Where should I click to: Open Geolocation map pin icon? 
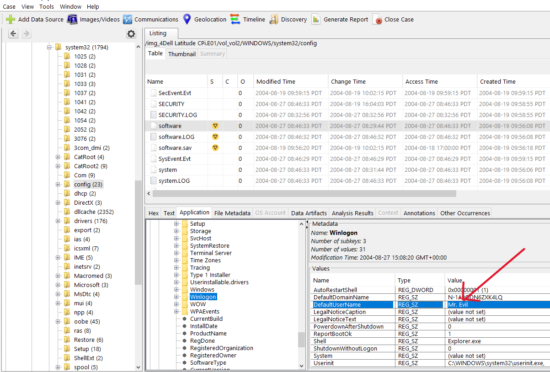point(187,19)
